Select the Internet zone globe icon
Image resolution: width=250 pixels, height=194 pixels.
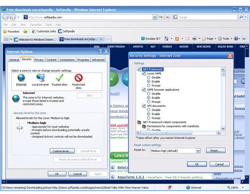coord(21,78)
